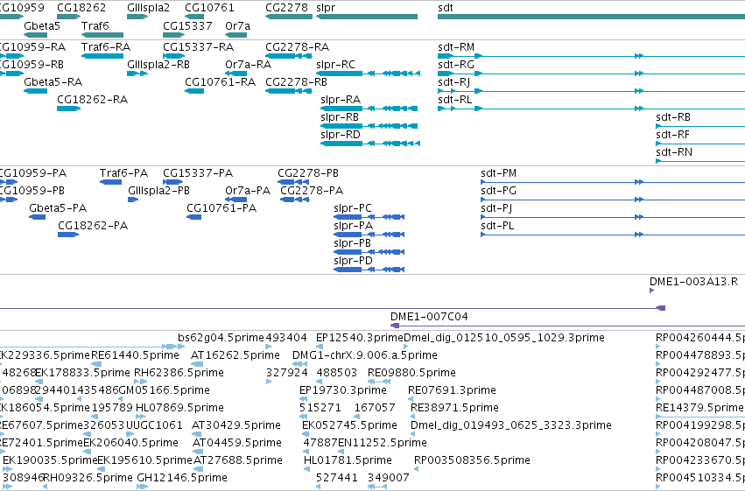Select transcript slpr-RB
745x491 pixels.
point(340,117)
